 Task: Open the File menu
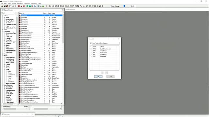[x=2, y=4]
